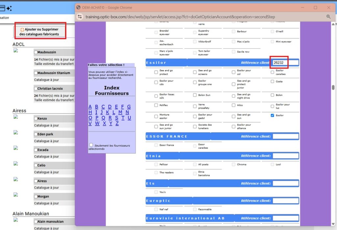Check the Mauboussin titanium checkbox
This screenshot has height=230, width=337.
(x=36, y=73)
